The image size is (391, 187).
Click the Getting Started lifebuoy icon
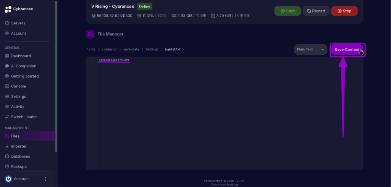pyautogui.click(x=7, y=76)
